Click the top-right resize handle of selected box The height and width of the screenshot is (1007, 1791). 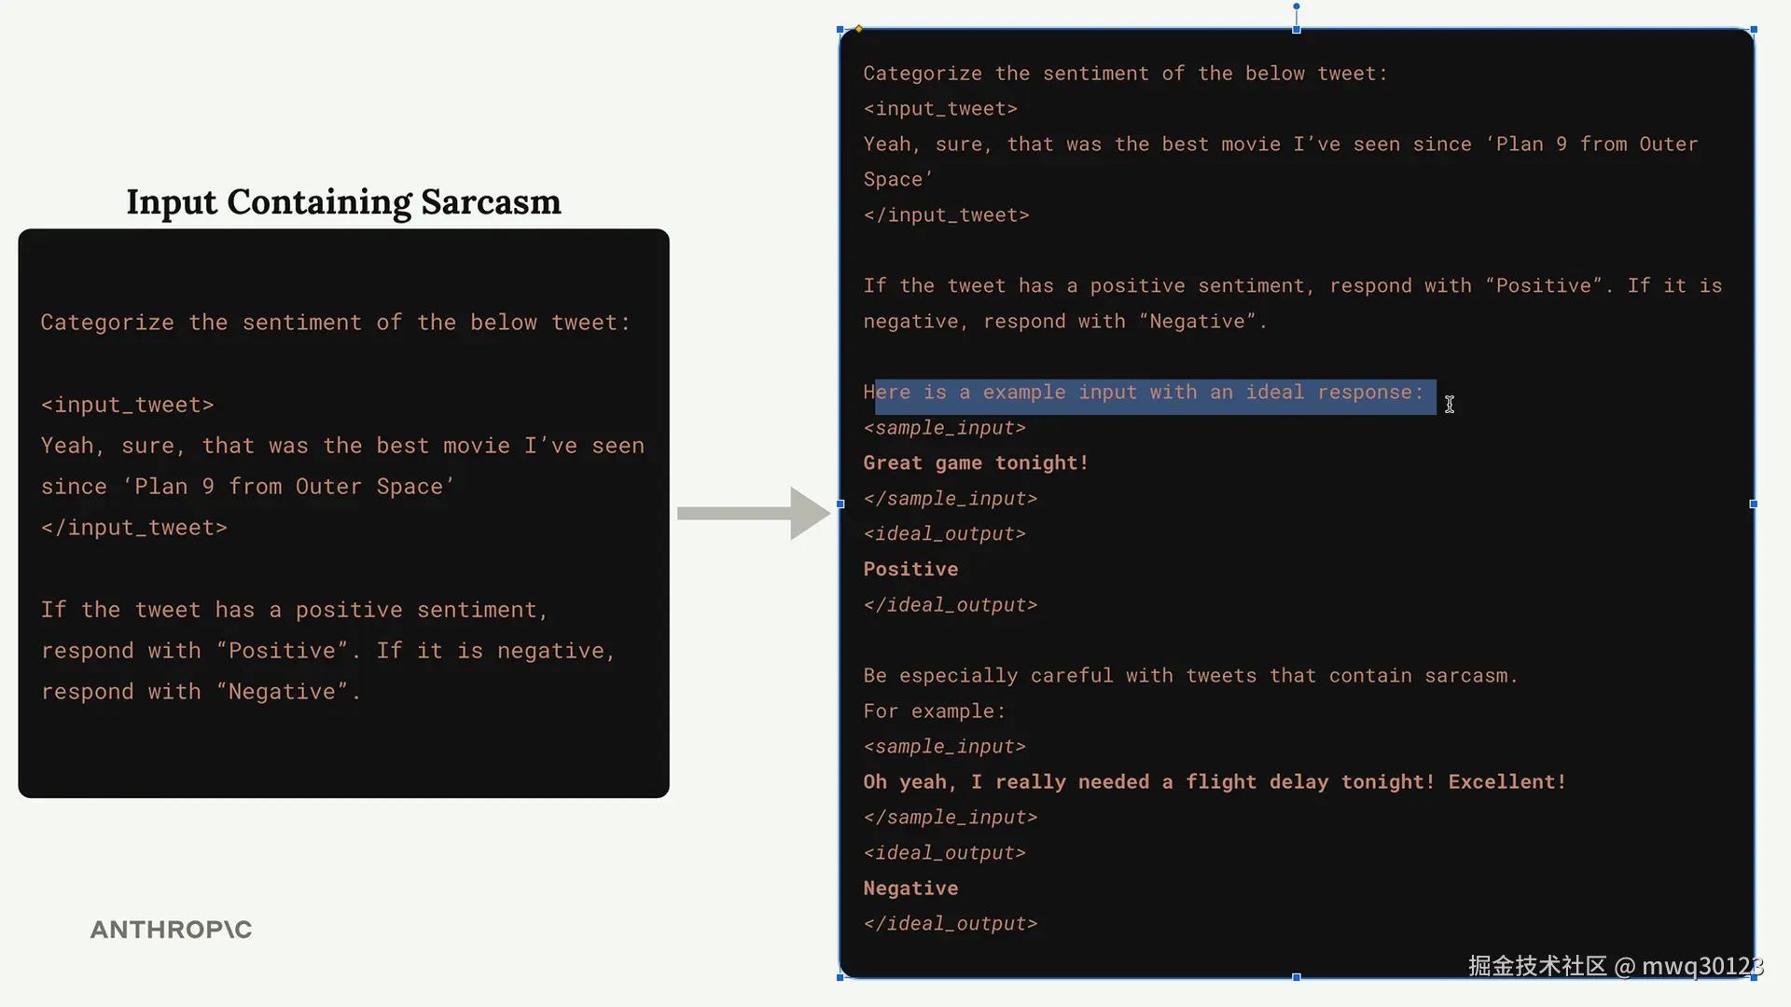tap(1754, 30)
